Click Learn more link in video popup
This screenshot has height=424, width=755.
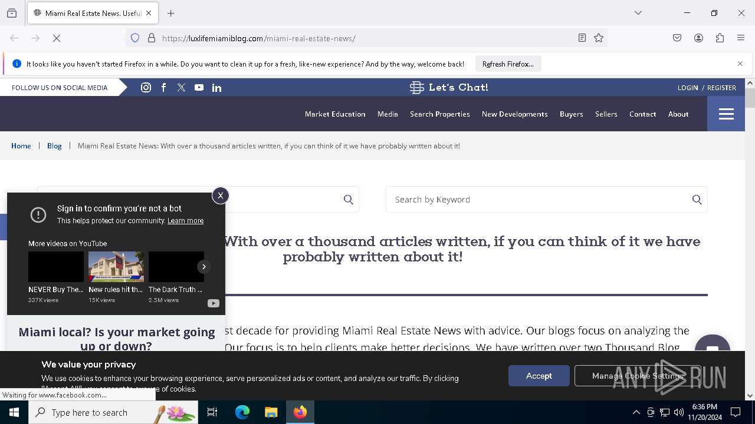(x=185, y=221)
